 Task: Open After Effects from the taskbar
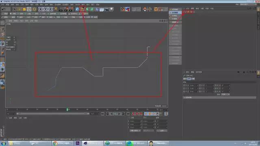point(78,143)
